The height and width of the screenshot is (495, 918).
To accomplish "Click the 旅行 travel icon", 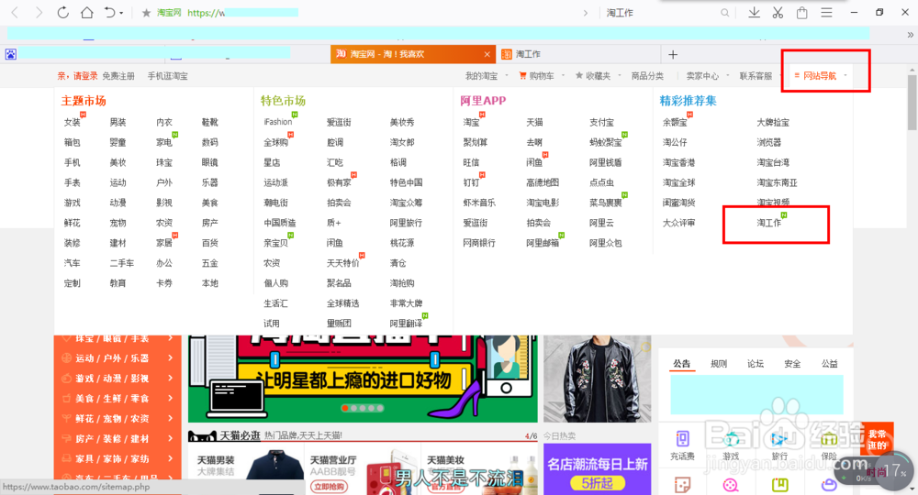I will [779, 438].
